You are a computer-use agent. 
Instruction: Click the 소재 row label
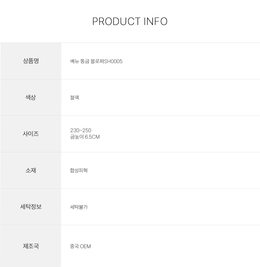tap(31, 170)
